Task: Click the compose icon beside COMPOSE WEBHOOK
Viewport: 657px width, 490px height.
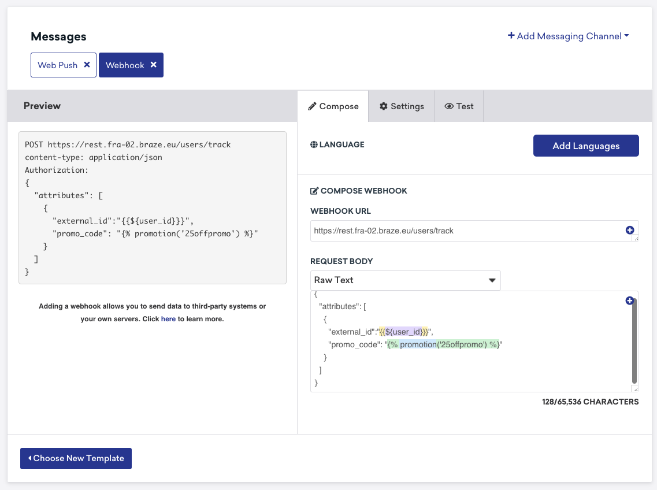Action: point(314,190)
